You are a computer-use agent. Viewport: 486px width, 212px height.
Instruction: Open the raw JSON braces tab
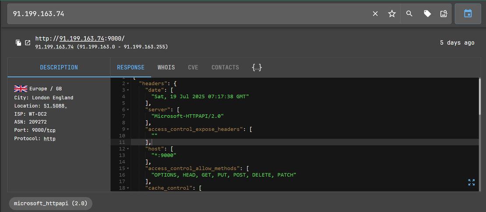(257, 67)
